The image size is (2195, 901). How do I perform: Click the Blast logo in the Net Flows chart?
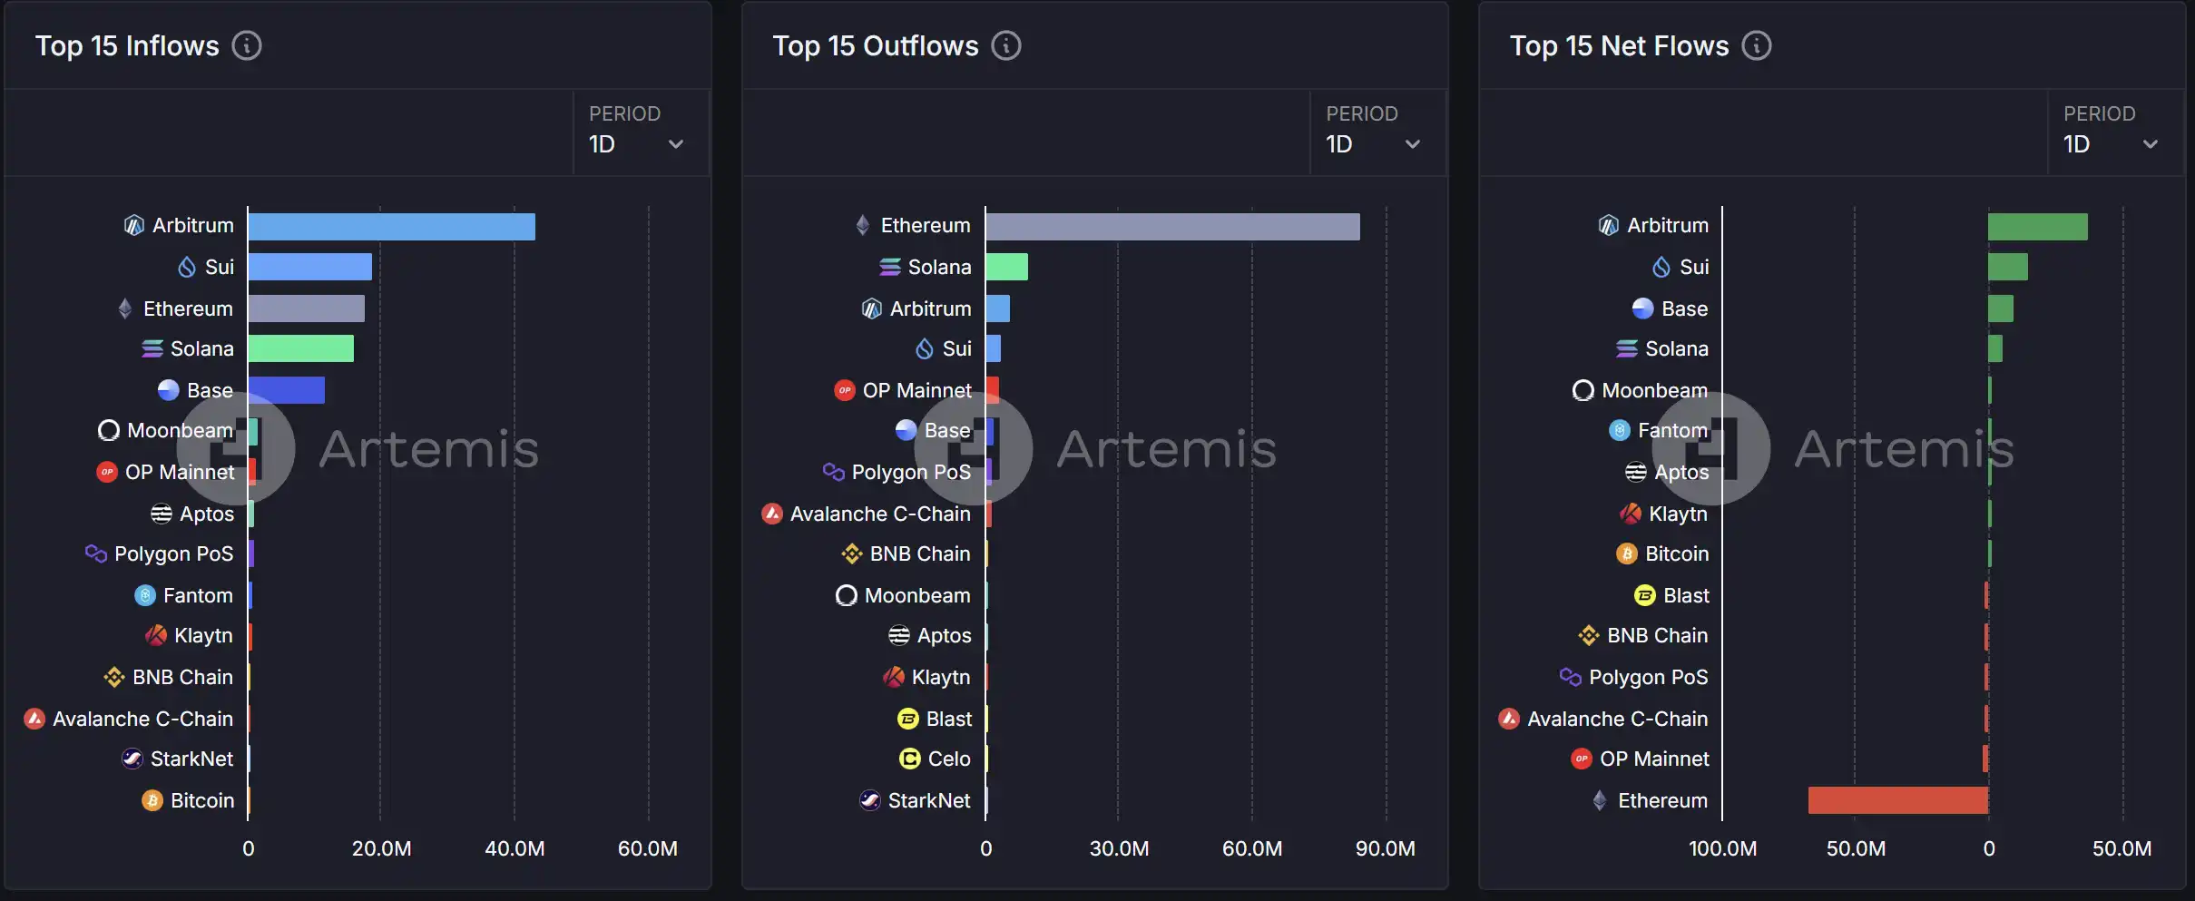(1645, 595)
